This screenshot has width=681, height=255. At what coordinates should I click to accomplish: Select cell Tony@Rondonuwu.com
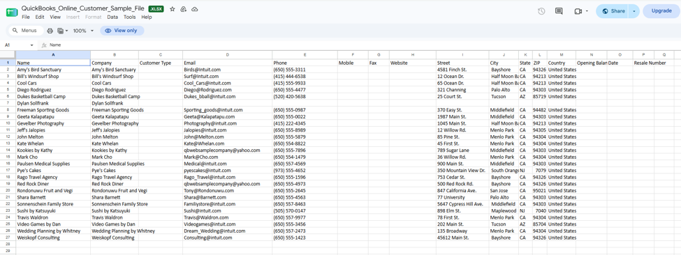click(228, 191)
